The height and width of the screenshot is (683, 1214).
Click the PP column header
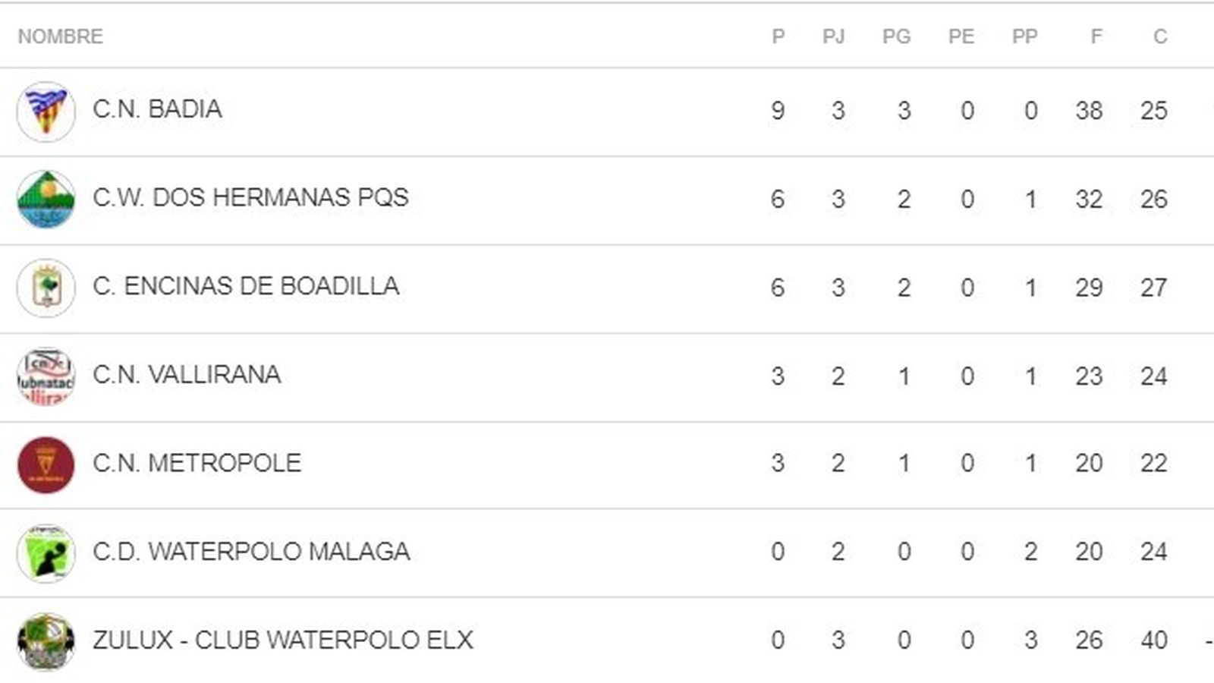pyautogui.click(x=1024, y=36)
